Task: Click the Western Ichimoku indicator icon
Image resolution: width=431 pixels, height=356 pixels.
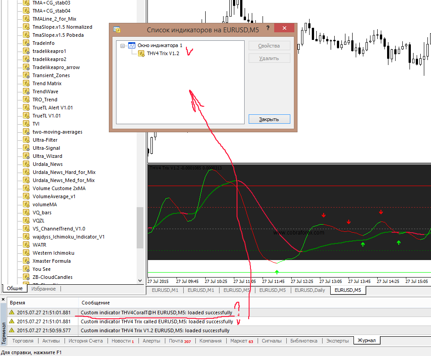Action: (x=26, y=252)
